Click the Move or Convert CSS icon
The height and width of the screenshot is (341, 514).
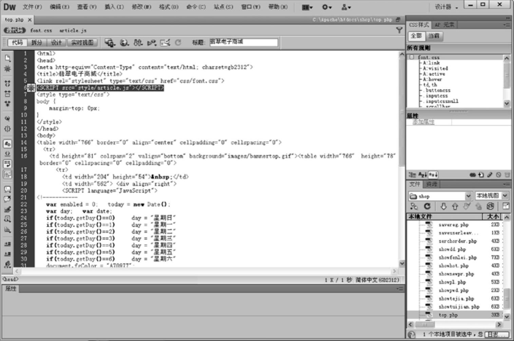point(7,230)
